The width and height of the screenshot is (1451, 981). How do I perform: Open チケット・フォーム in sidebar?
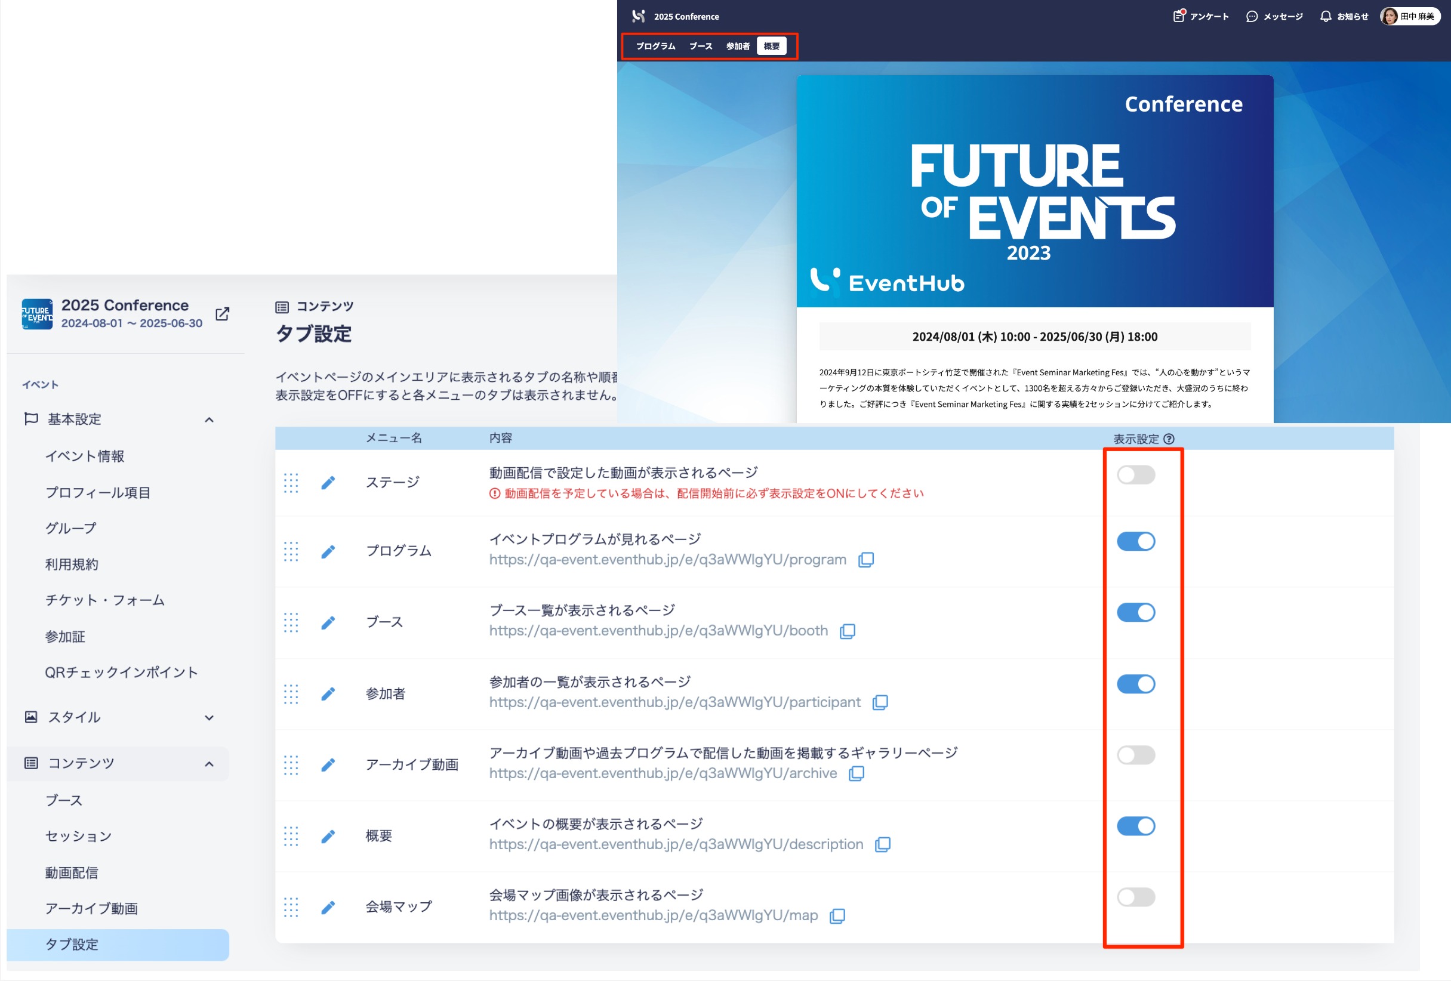105,600
